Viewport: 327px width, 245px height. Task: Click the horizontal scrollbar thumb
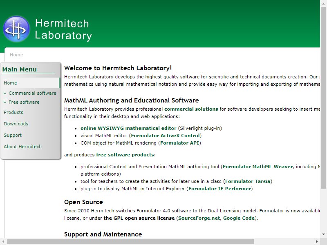coord(130,242)
